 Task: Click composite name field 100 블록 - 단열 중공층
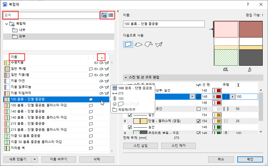164,24
